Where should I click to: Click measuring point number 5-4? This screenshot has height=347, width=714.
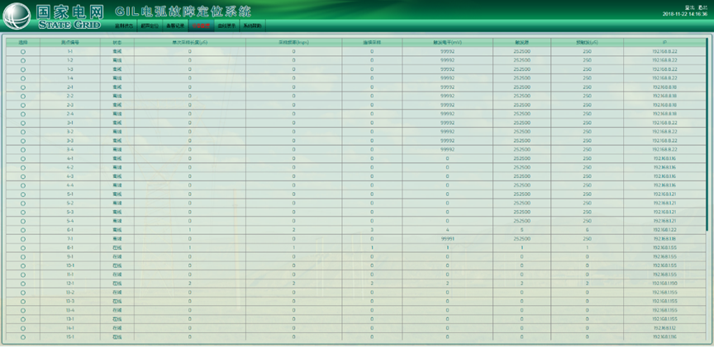70,221
